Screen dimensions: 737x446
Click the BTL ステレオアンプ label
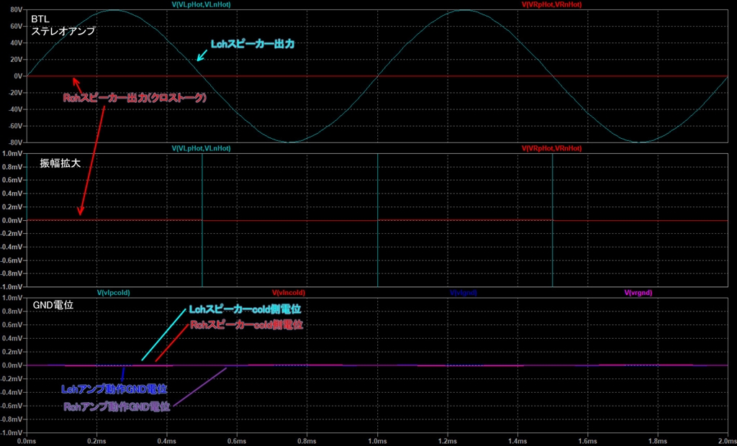tap(63, 26)
